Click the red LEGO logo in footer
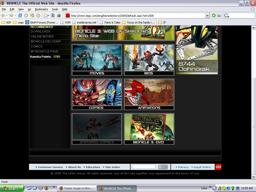This screenshot has height=192, width=256. tap(218, 167)
